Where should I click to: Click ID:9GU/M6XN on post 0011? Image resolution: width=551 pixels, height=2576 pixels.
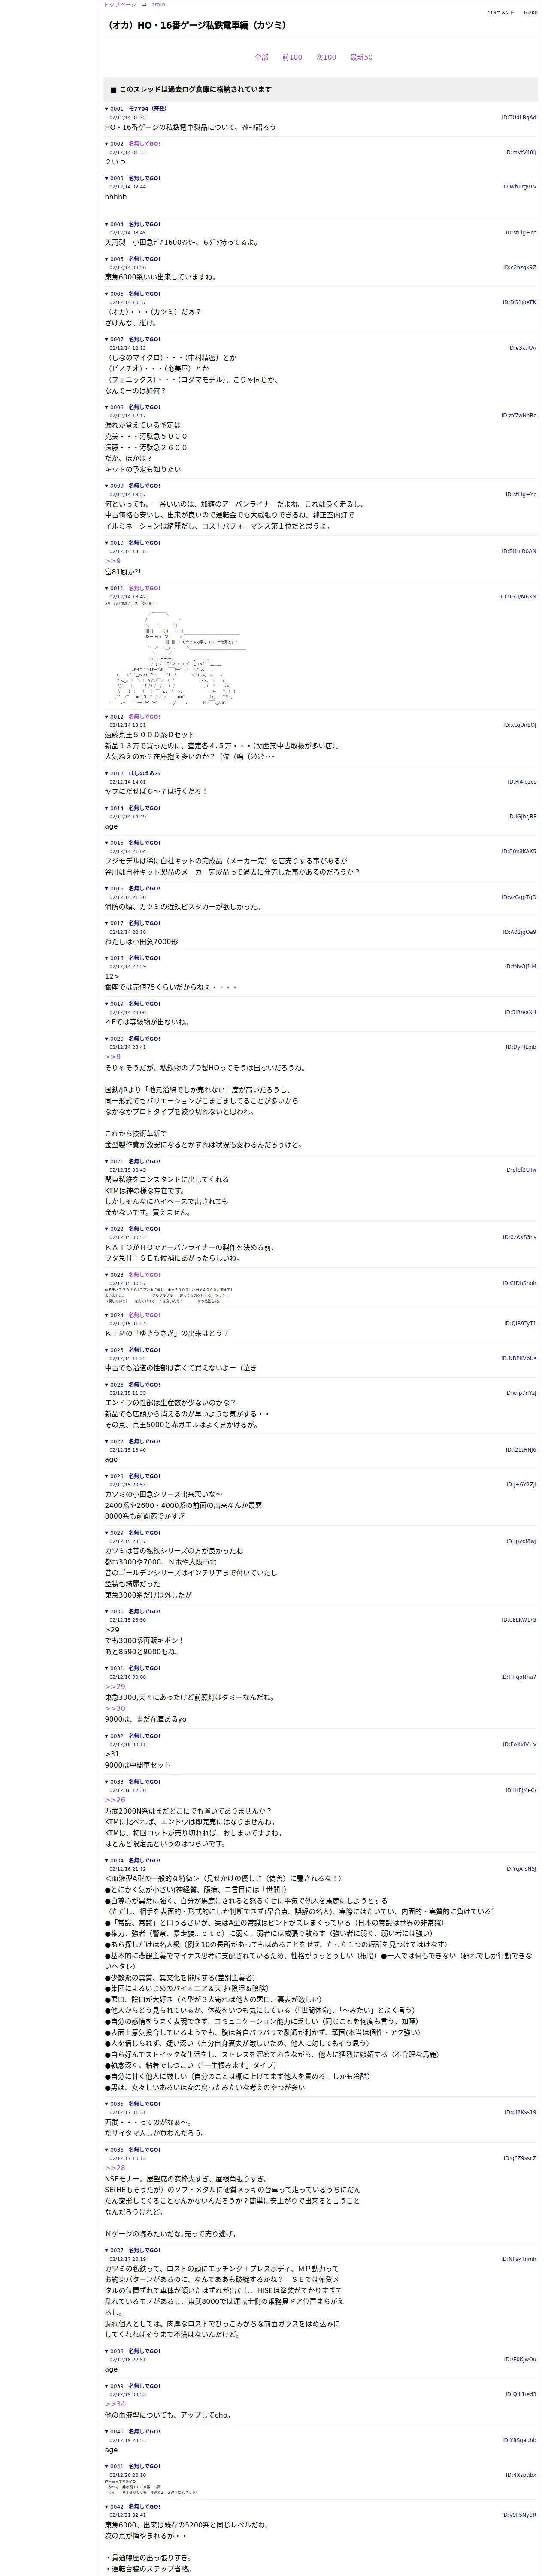(x=518, y=597)
